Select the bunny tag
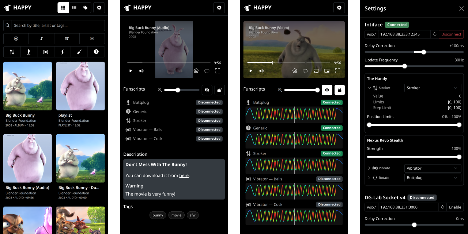The height and width of the screenshot is (234, 468). click(x=158, y=215)
